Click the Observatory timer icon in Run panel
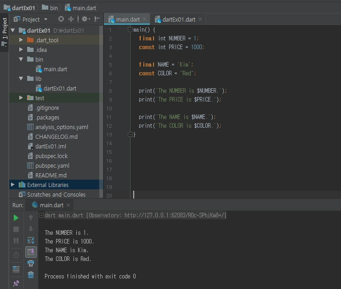341x289 pixels. click(x=16, y=255)
